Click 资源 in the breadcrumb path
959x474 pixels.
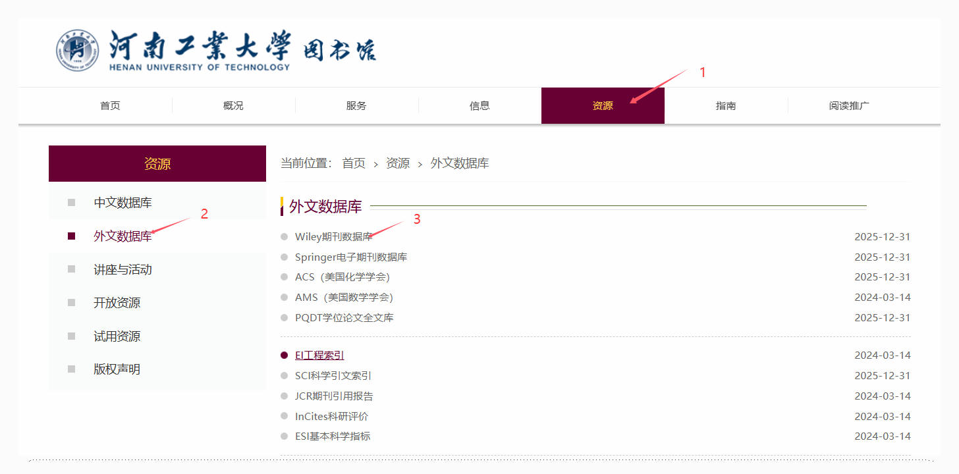click(x=398, y=163)
